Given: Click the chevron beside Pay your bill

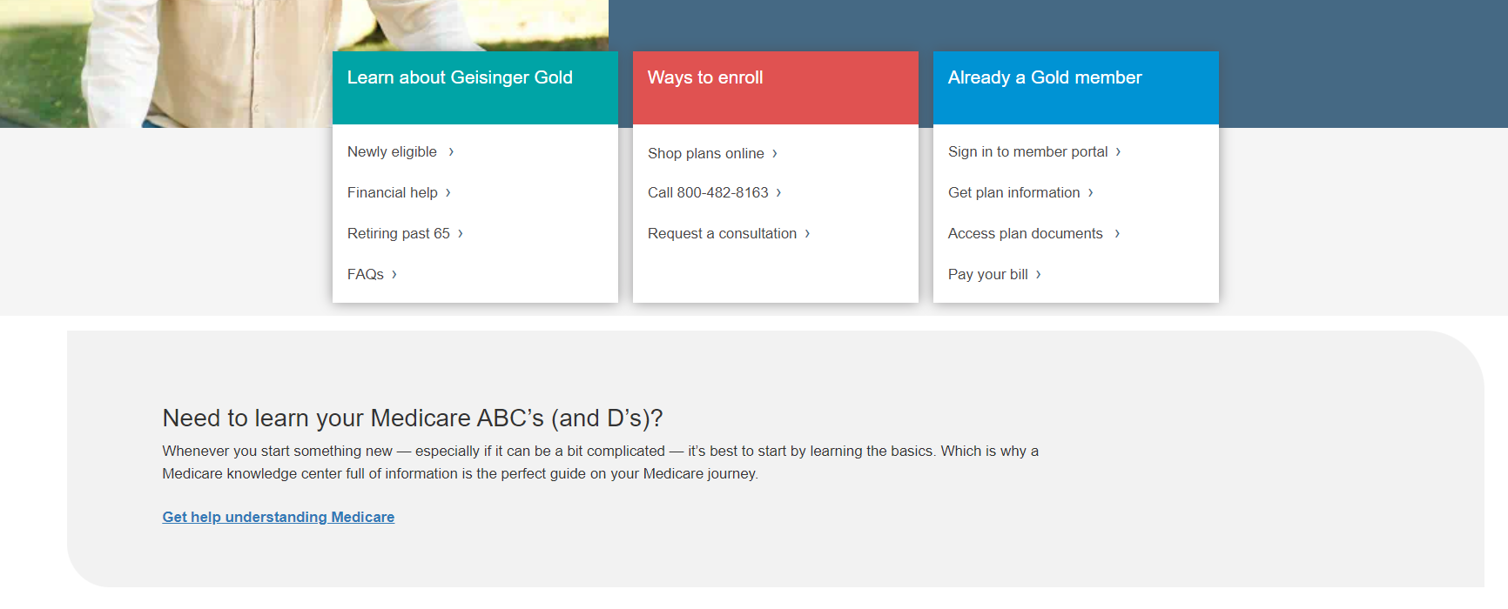Looking at the screenshot, I should pos(1039,274).
